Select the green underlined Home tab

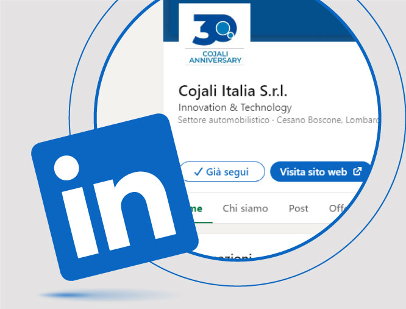[198, 208]
